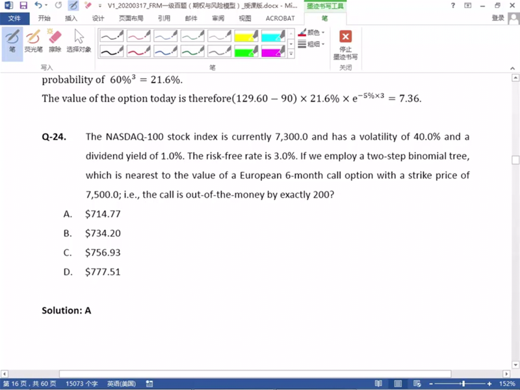The width and height of the screenshot is (520, 390).
Task: Collapse the ribbon with the chevron
Action: (x=512, y=68)
